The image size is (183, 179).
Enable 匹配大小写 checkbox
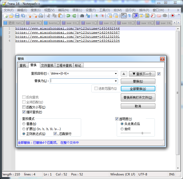pyautogui.click(x=24, y=107)
